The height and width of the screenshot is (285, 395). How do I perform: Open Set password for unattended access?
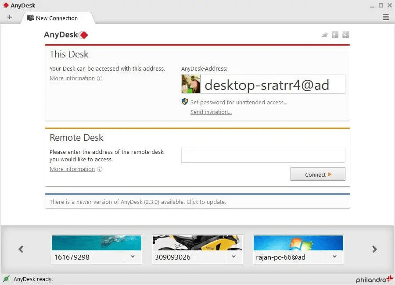pyautogui.click(x=239, y=102)
